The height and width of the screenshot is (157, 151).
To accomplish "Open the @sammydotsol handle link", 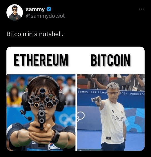I will [45, 16].
